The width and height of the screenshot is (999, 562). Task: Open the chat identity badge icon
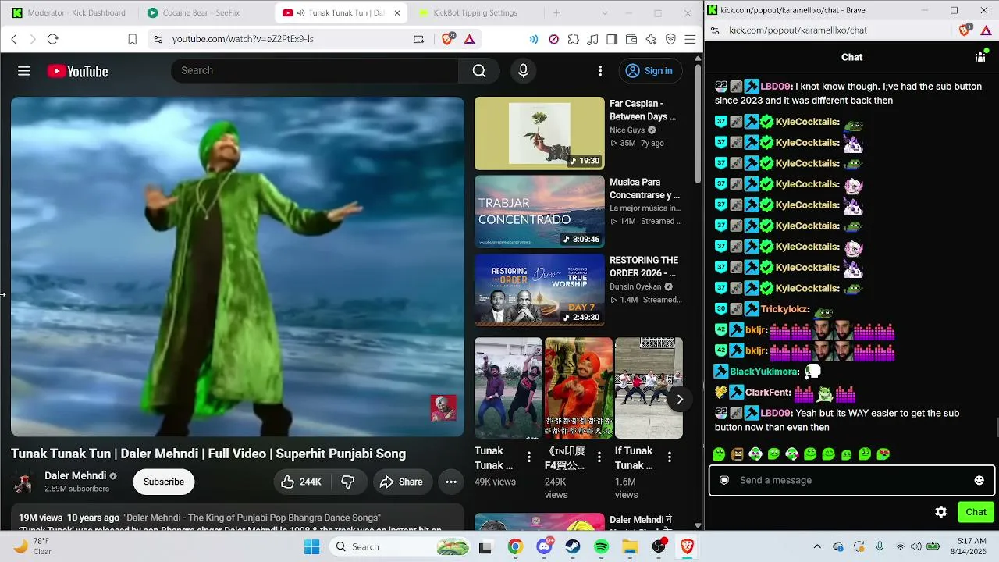point(724,480)
